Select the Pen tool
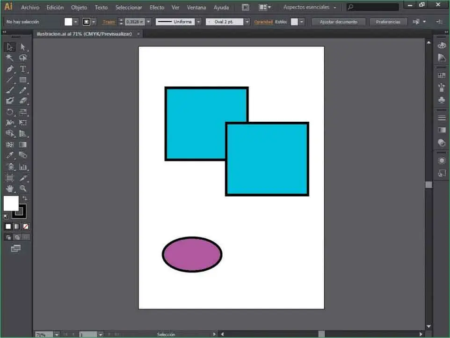The width and height of the screenshot is (450, 338). coord(10,69)
